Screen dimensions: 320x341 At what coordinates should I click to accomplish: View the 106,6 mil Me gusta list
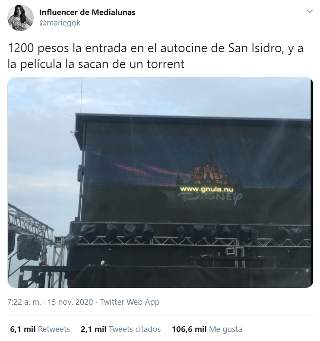[x=207, y=329]
